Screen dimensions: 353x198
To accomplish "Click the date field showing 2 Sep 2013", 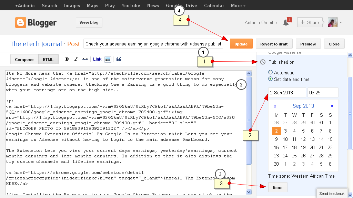I will click(x=287, y=93).
